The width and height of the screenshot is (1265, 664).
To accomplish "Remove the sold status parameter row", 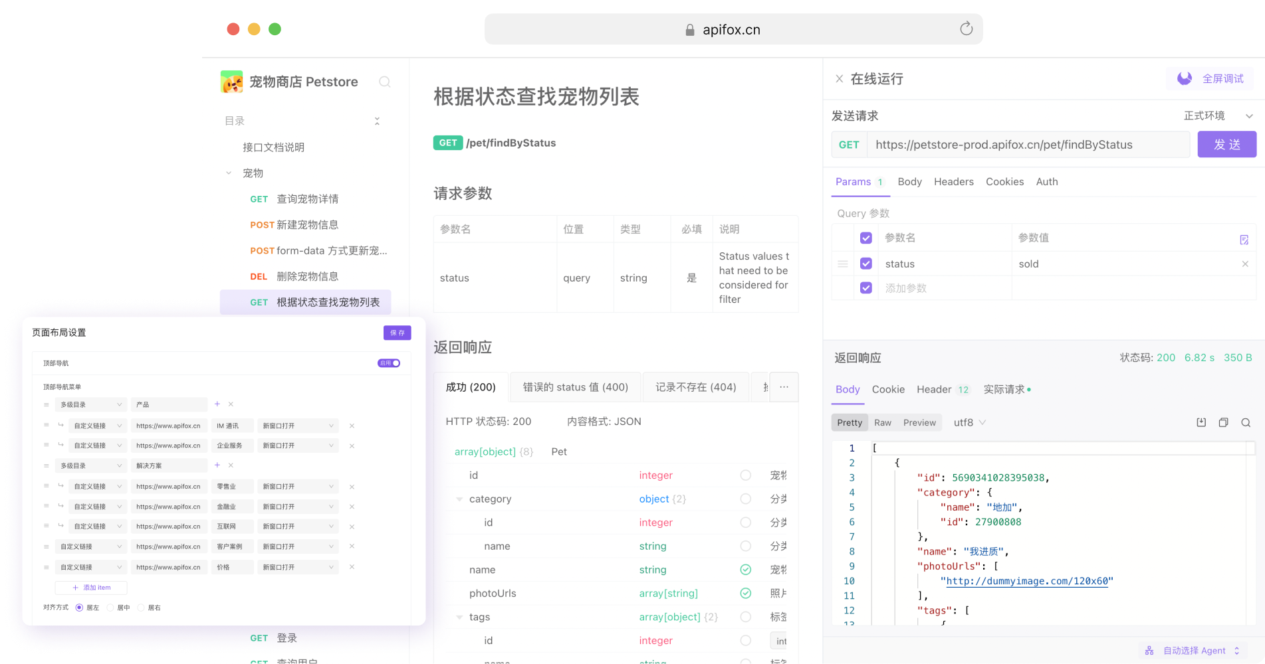I will 1245,264.
